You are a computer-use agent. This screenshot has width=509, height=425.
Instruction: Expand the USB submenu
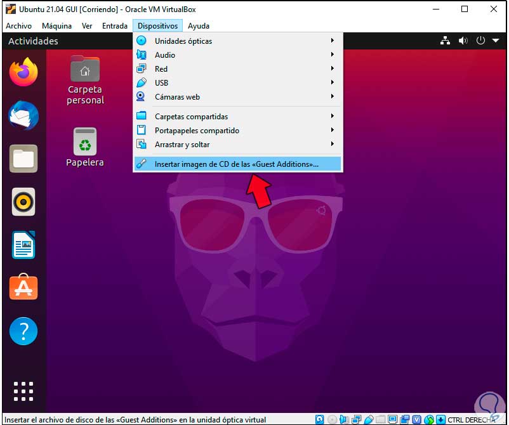[237, 82]
